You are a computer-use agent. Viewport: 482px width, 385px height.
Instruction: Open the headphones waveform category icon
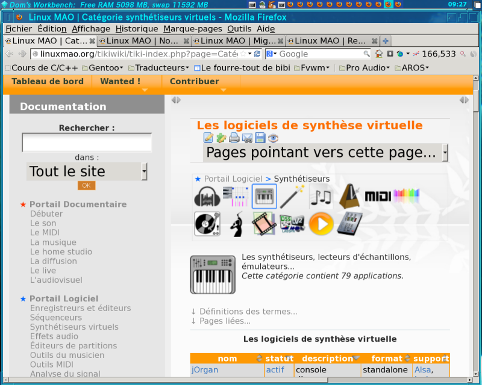click(207, 197)
